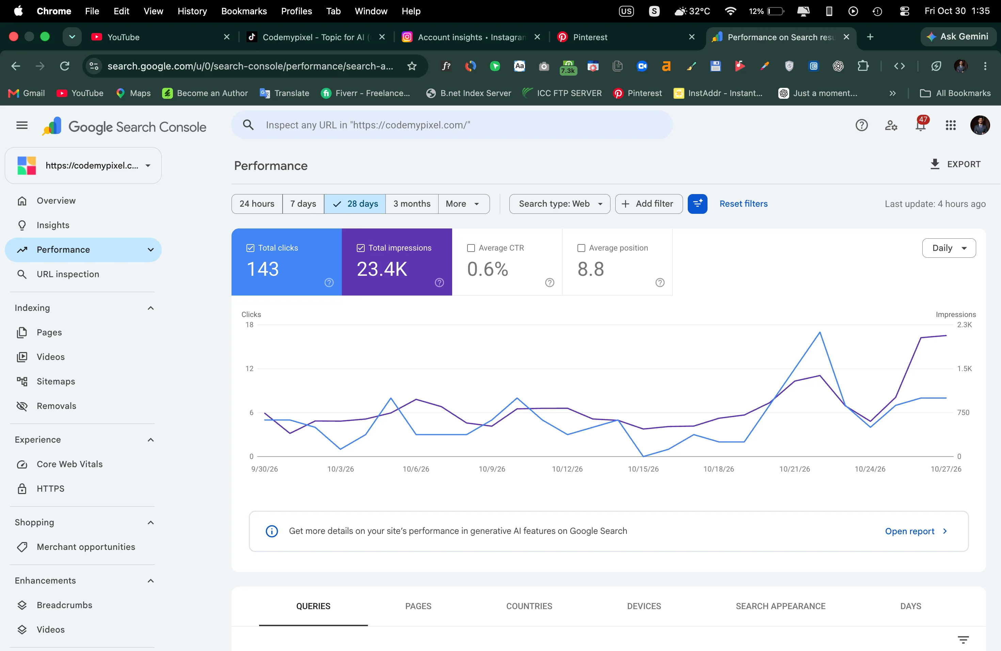Enable the Average CTR checkbox
1001x651 pixels.
471,248
